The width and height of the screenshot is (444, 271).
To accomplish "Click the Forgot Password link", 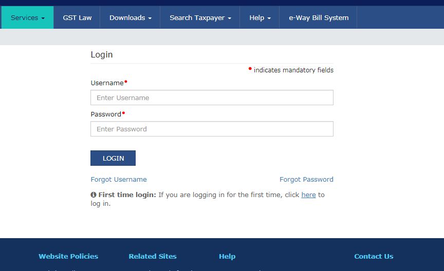I will (x=306, y=180).
